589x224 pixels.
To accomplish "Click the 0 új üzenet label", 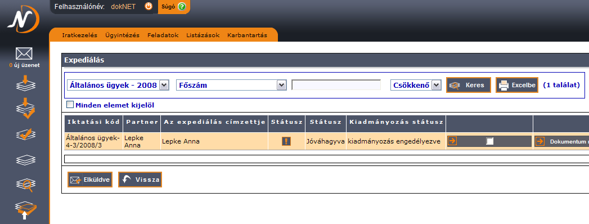I will pos(24,65).
